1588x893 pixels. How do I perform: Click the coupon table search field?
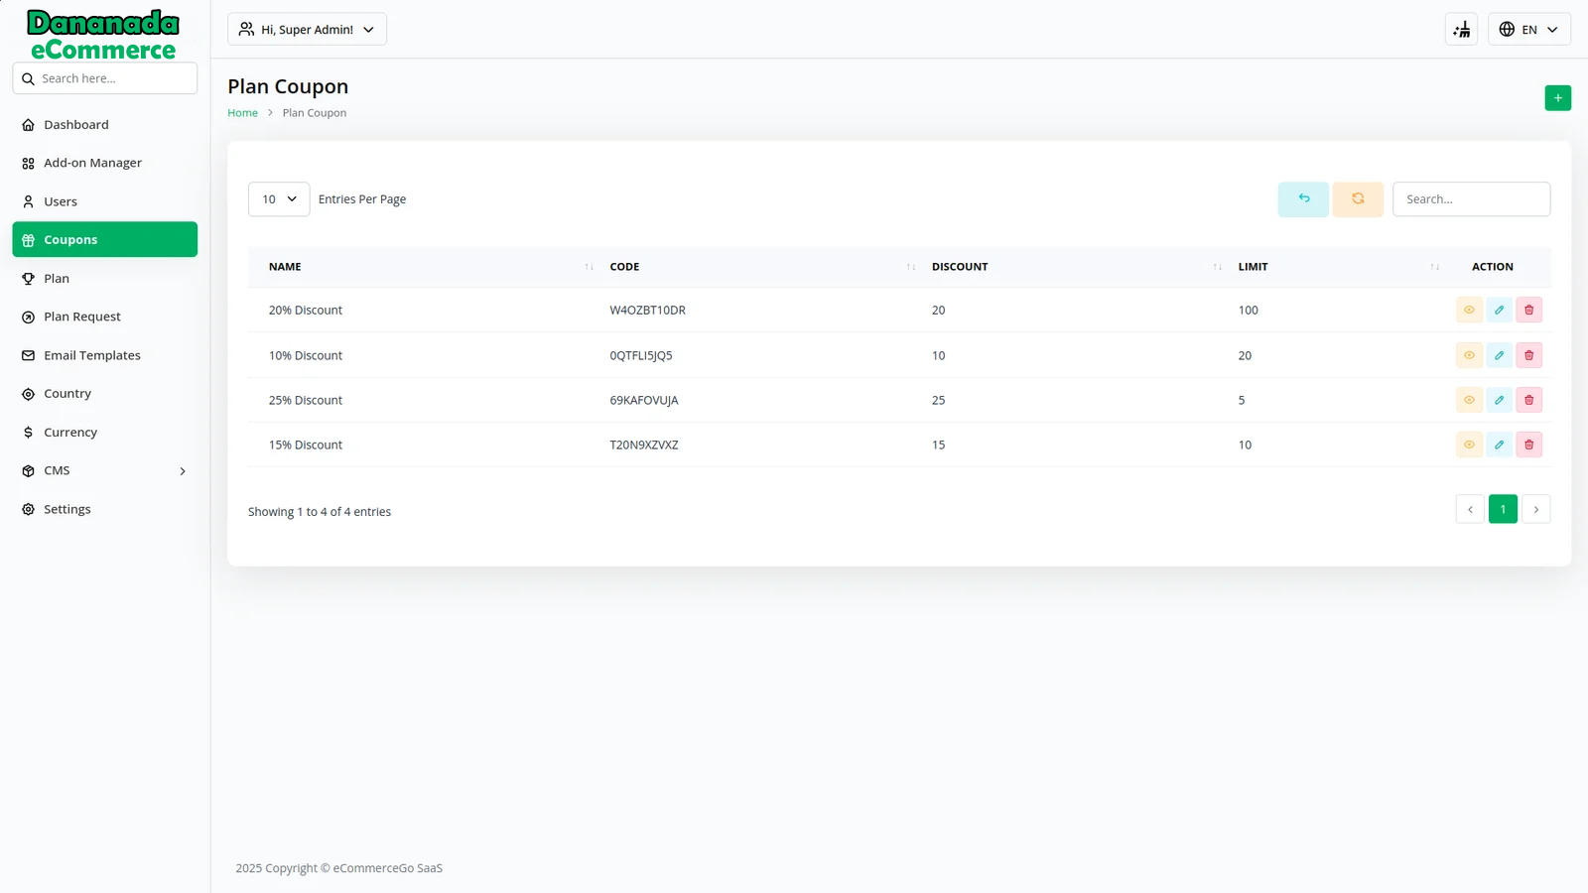1470,199
